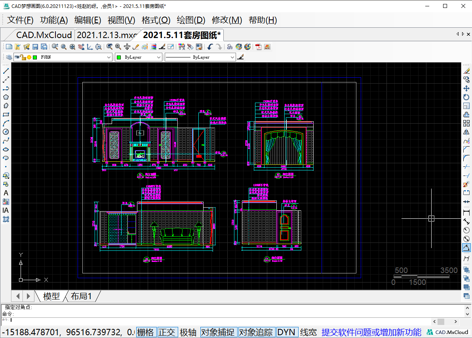Select the Rectangle drawing tool
The width and height of the screenshot is (472, 338).
tap(6, 115)
